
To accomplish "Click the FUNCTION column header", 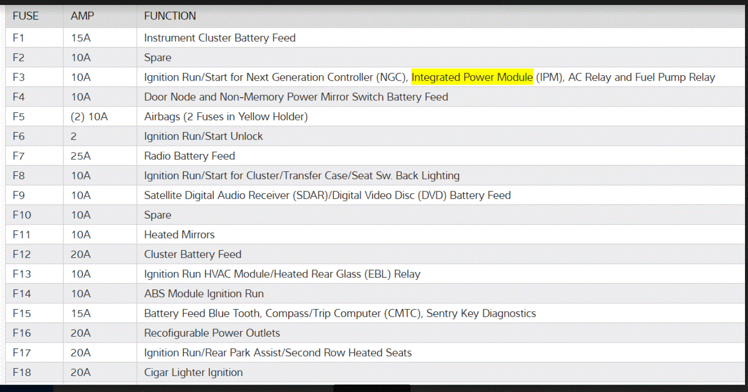I will (x=170, y=16).
